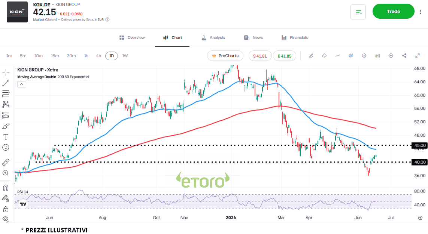The image size is (428, 234).
Task: Switch to the 1h timeframe
Action: (86, 56)
